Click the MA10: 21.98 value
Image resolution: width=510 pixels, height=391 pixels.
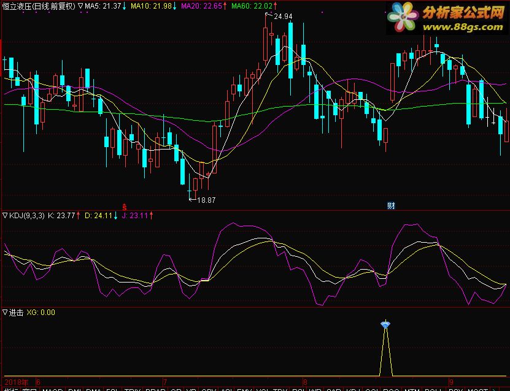pyautogui.click(x=151, y=6)
